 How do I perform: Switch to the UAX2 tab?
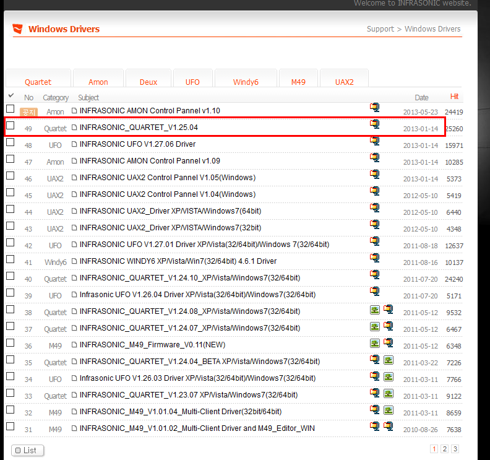click(x=345, y=78)
